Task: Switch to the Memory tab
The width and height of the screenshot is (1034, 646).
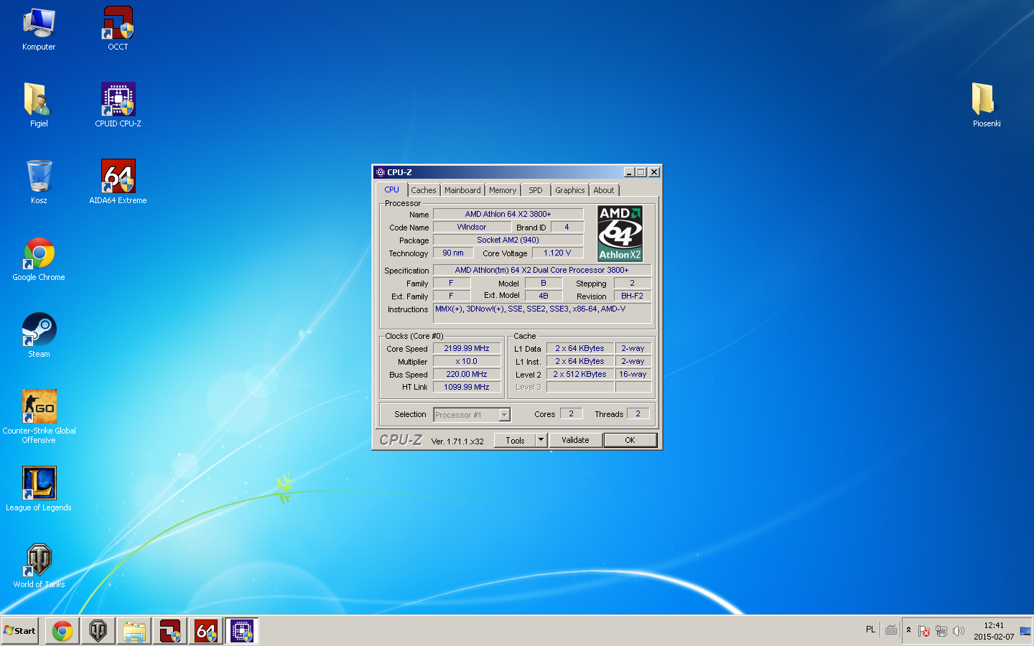Action: coord(502,189)
